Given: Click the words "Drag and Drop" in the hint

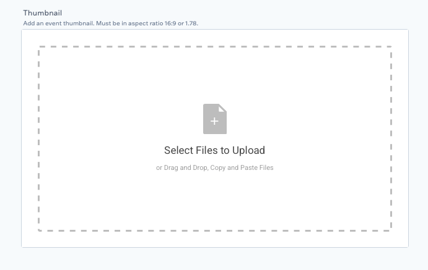Looking at the screenshot, I should (184, 167).
